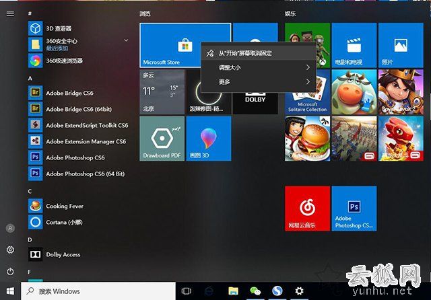The image size is (431, 300).
Task: Open the red dragon game tile
Action: pos(401,139)
